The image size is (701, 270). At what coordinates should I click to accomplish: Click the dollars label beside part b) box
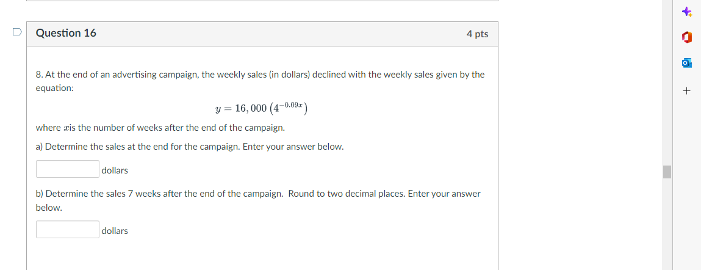tap(115, 230)
